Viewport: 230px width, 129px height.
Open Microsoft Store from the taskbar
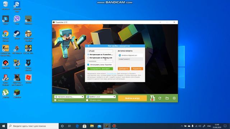click(x=84, y=126)
